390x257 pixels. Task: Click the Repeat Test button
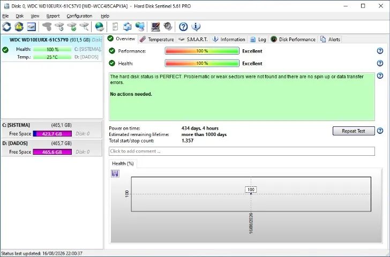coord(354,131)
